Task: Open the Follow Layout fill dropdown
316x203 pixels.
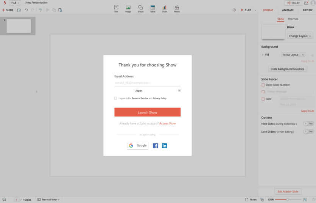Action: click(x=293, y=55)
